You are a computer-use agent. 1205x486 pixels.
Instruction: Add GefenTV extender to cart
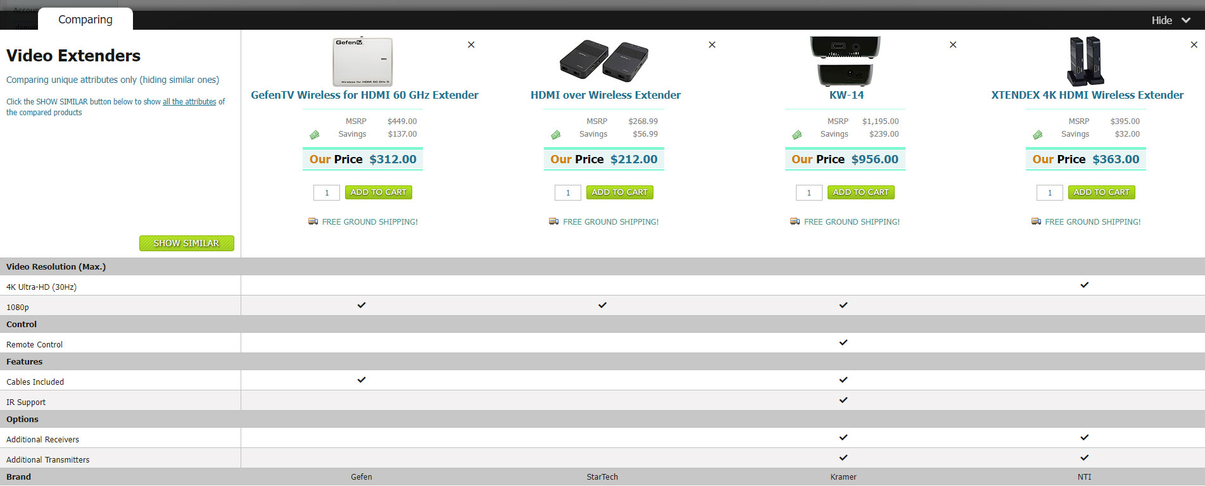pyautogui.click(x=378, y=192)
